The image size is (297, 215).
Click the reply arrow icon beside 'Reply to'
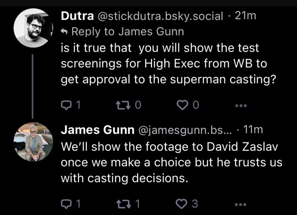(x=65, y=32)
